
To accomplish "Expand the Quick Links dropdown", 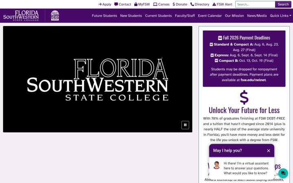I will [x=280, y=16].
